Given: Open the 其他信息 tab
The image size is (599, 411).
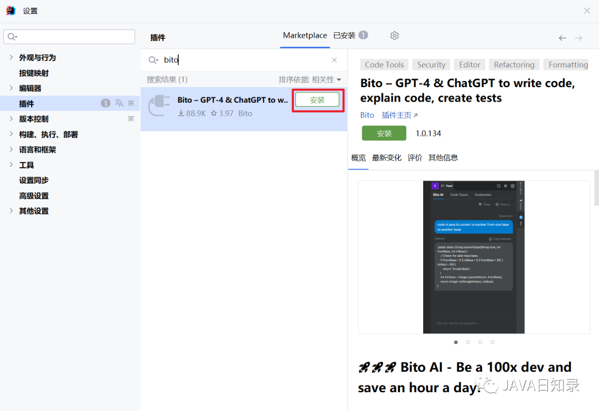Looking at the screenshot, I should click(x=443, y=158).
